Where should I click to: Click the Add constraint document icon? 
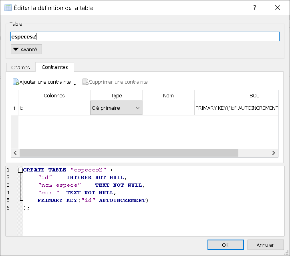[16, 82]
